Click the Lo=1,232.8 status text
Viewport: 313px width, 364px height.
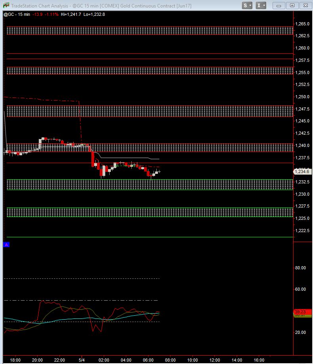coord(94,14)
